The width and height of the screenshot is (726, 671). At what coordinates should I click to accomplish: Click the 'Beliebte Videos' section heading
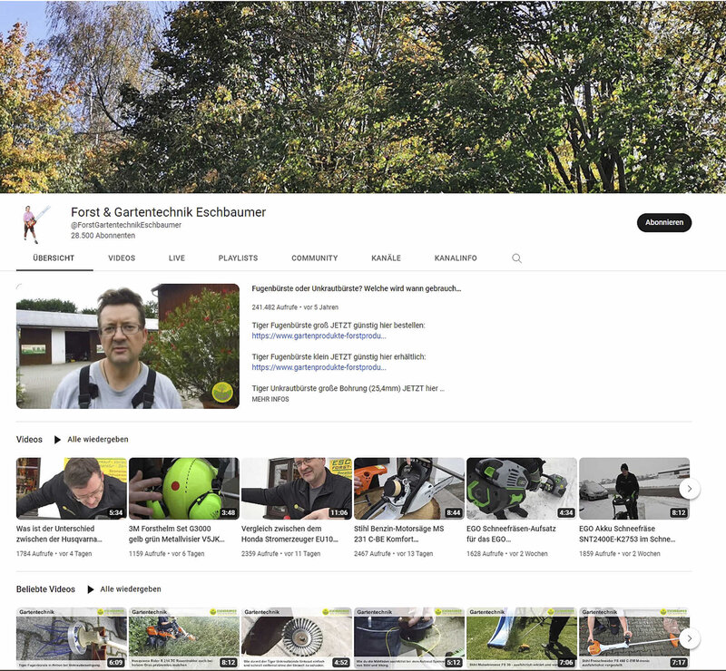[45, 589]
